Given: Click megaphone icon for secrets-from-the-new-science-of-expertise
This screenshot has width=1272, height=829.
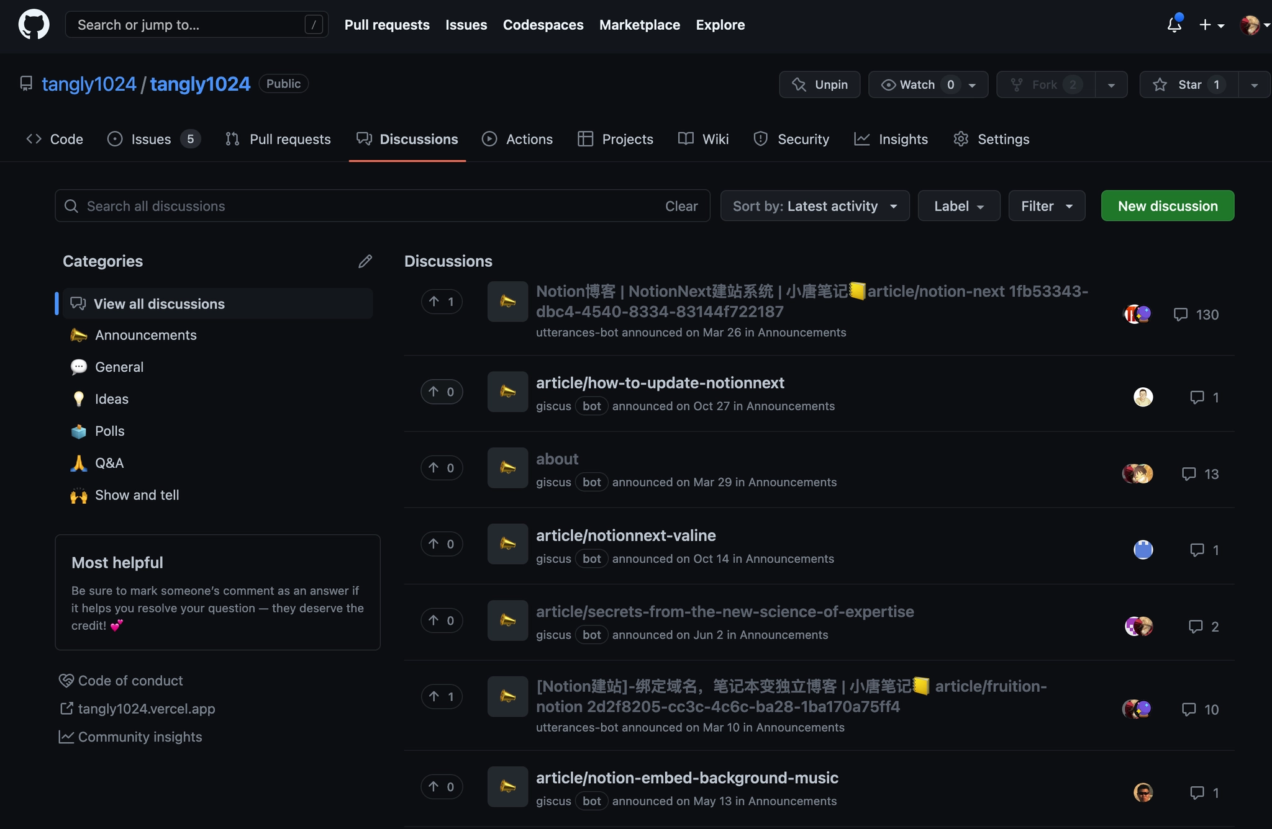Looking at the screenshot, I should (507, 621).
